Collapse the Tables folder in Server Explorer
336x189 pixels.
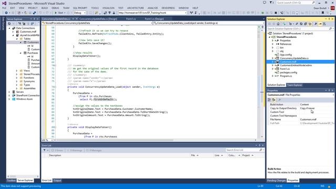tap(17, 39)
